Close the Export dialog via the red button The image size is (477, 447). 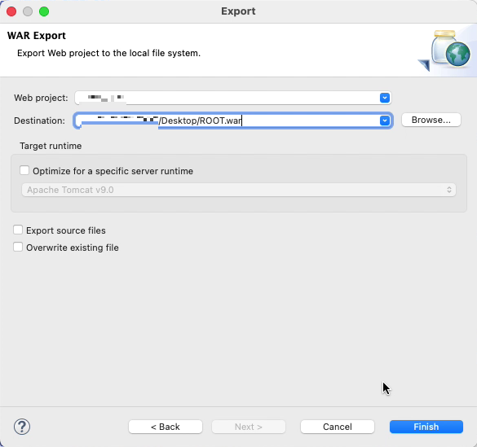11,11
